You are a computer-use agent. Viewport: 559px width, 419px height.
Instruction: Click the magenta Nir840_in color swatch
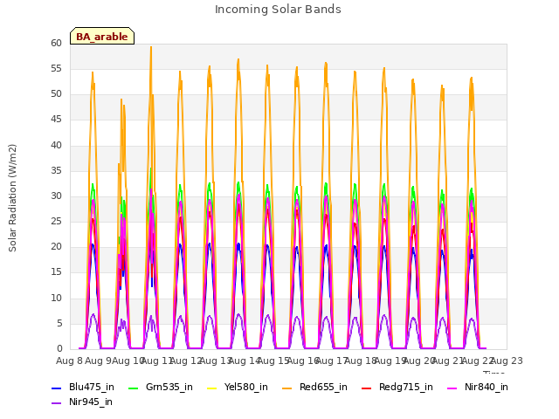point(452,388)
